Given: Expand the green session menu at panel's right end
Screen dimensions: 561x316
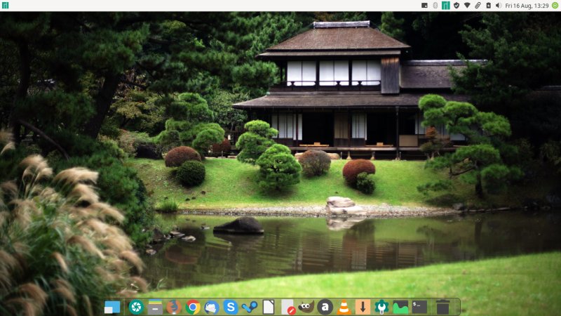Looking at the screenshot, I should pyautogui.click(x=555, y=5).
